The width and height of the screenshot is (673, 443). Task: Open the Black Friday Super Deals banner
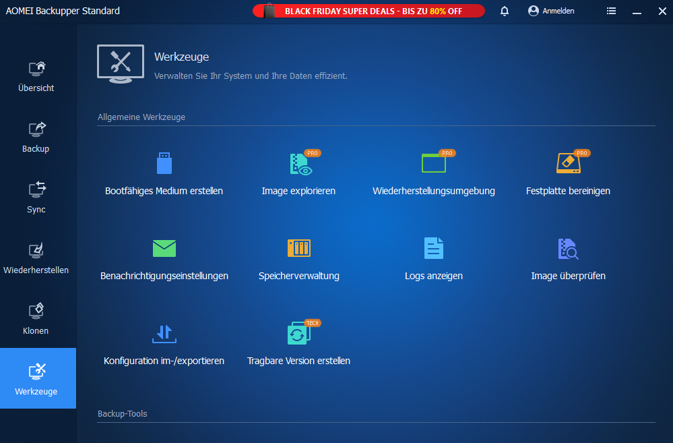point(368,11)
